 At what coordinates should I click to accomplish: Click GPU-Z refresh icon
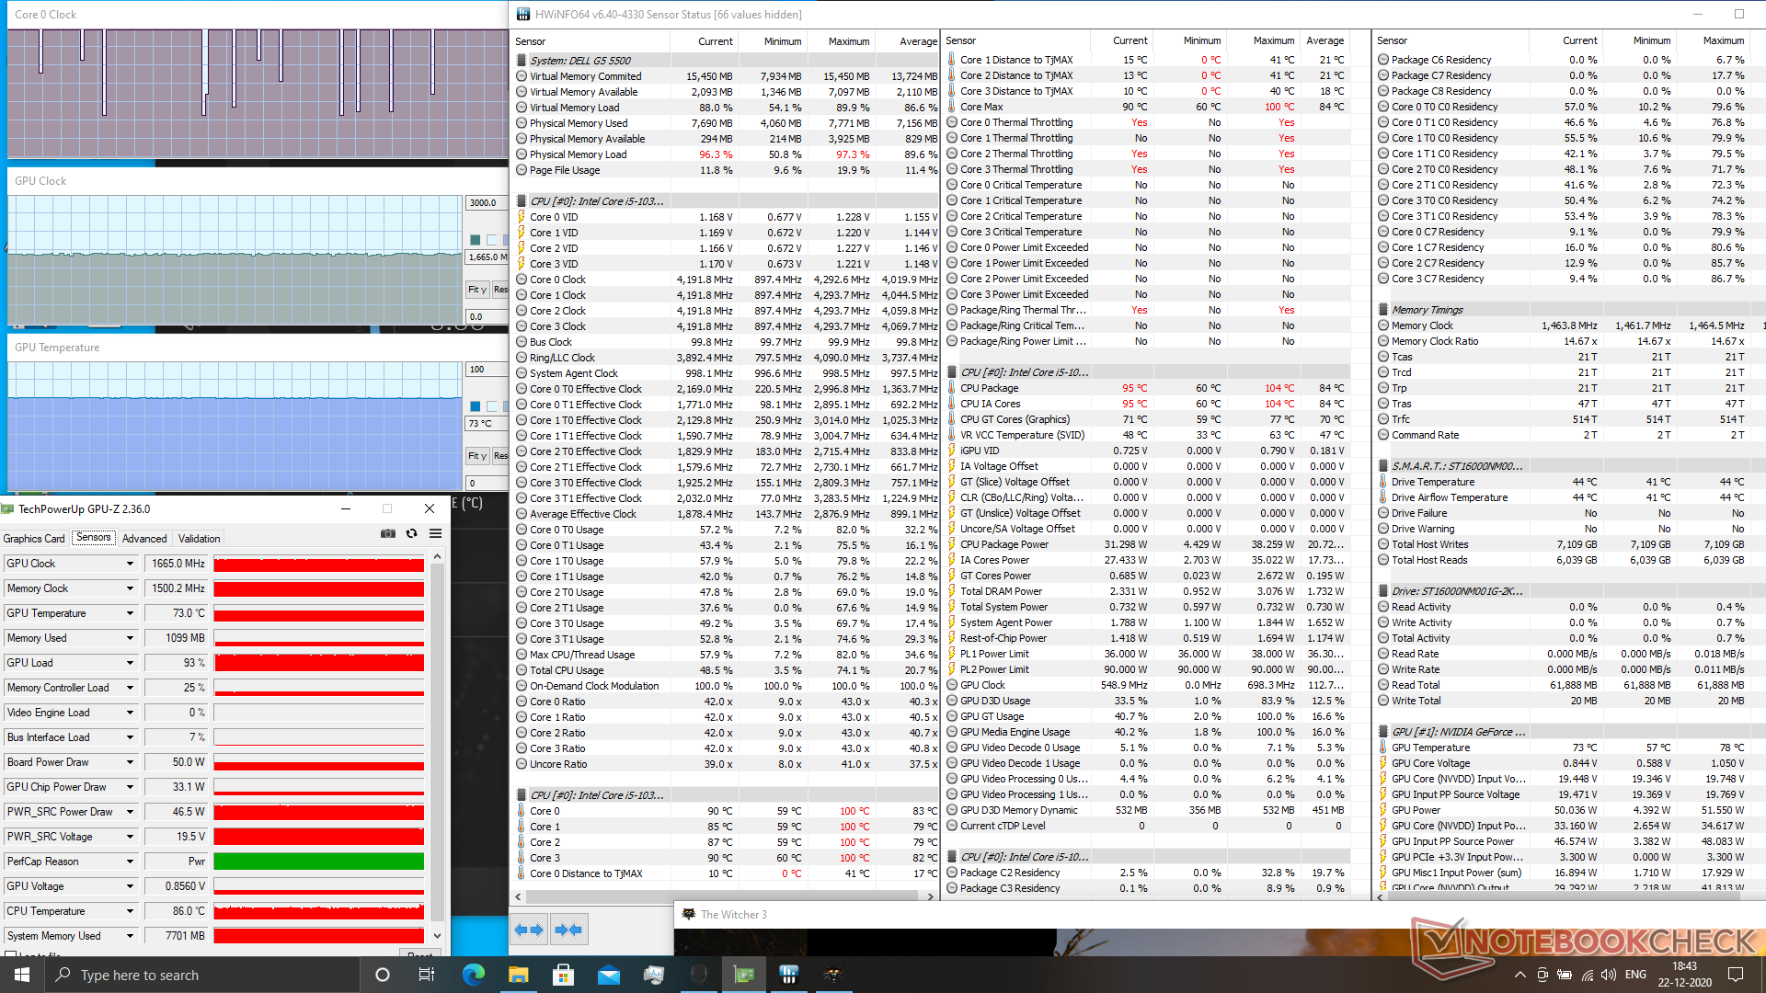411,533
